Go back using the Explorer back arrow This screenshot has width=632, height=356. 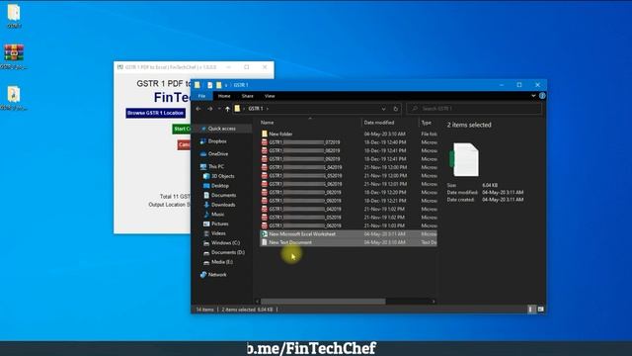(198, 109)
